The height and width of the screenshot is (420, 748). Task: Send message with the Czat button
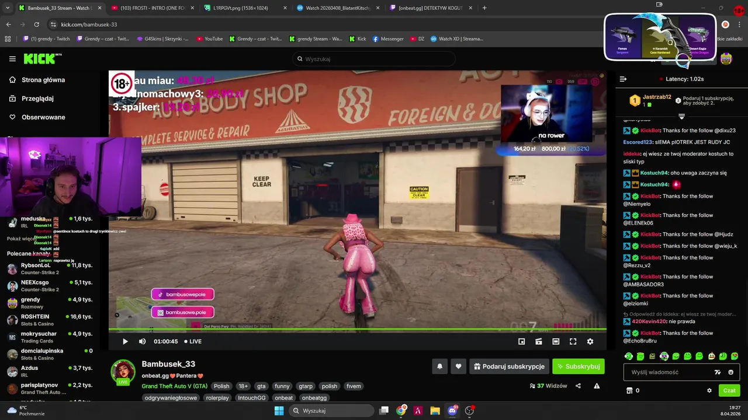pyautogui.click(x=729, y=390)
